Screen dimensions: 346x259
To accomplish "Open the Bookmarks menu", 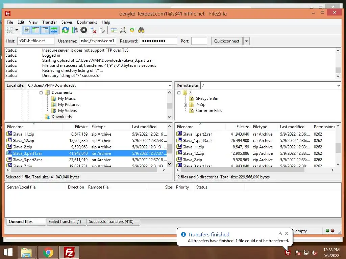I will point(87,22).
